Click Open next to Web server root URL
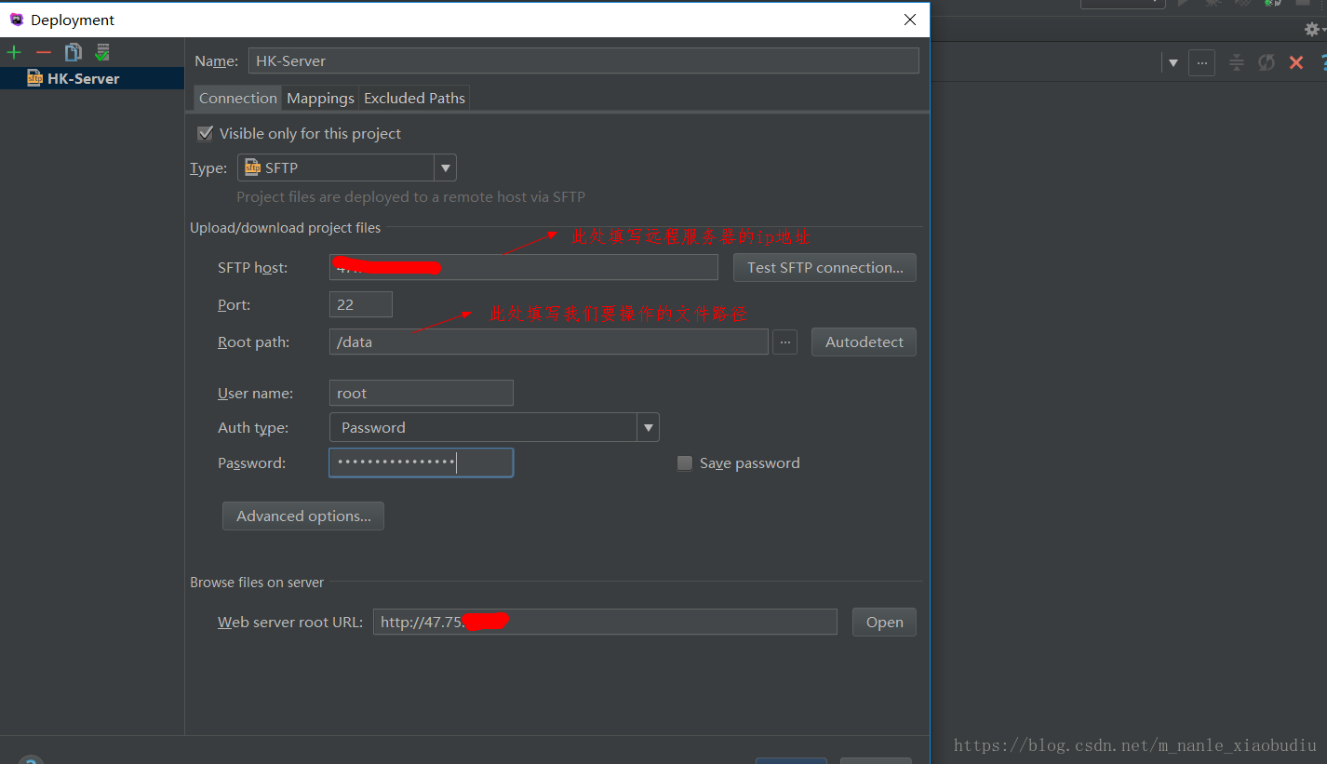The height and width of the screenshot is (764, 1327). pyautogui.click(x=884, y=622)
